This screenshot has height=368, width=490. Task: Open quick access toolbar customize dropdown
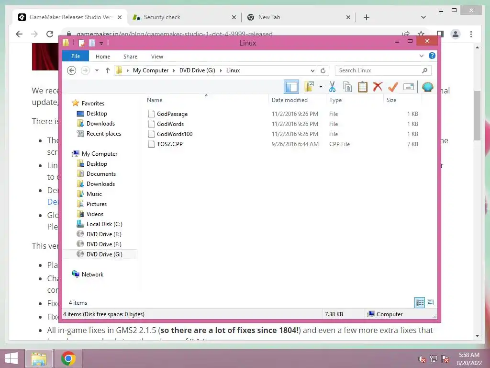coord(101,44)
